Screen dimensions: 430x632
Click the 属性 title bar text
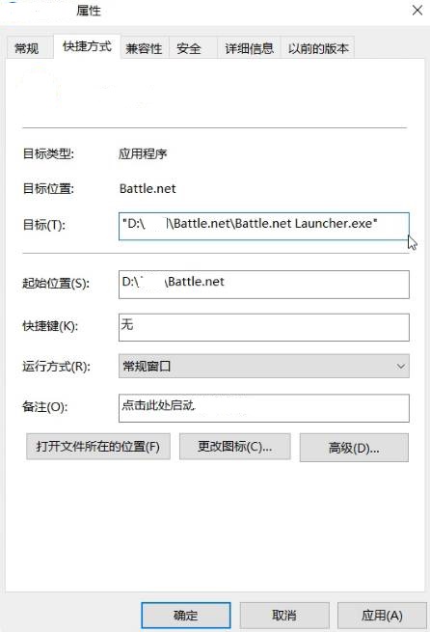pos(89,11)
